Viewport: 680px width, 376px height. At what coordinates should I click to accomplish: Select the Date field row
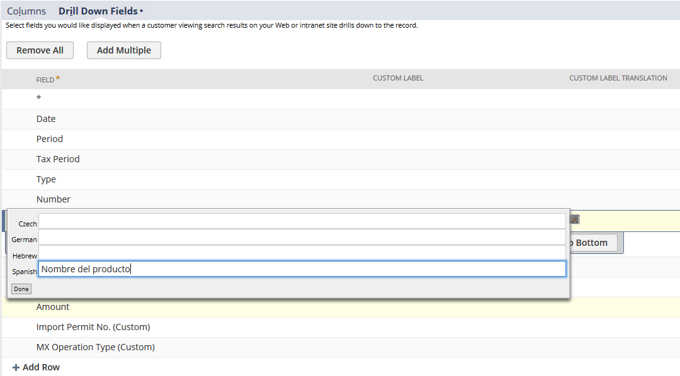[x=341, y=119]
